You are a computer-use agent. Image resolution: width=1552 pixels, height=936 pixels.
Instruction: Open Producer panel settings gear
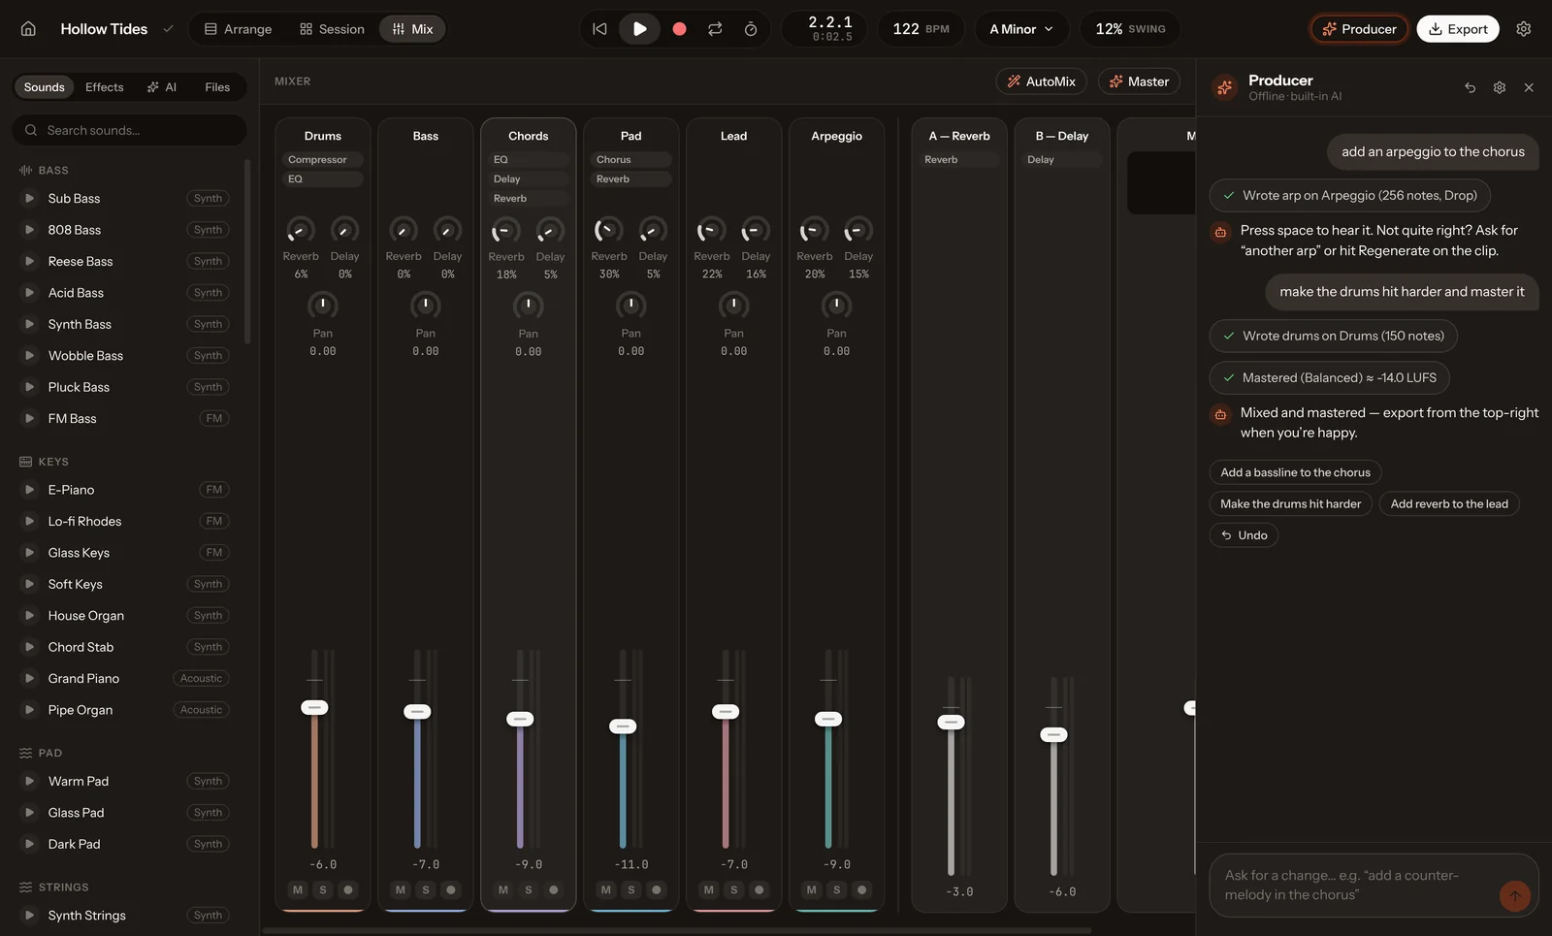[x=1500, y=87]
